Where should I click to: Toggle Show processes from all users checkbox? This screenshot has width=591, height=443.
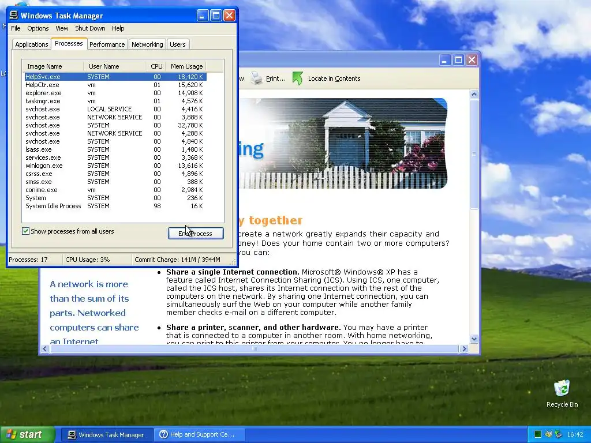tap(25, 231)
